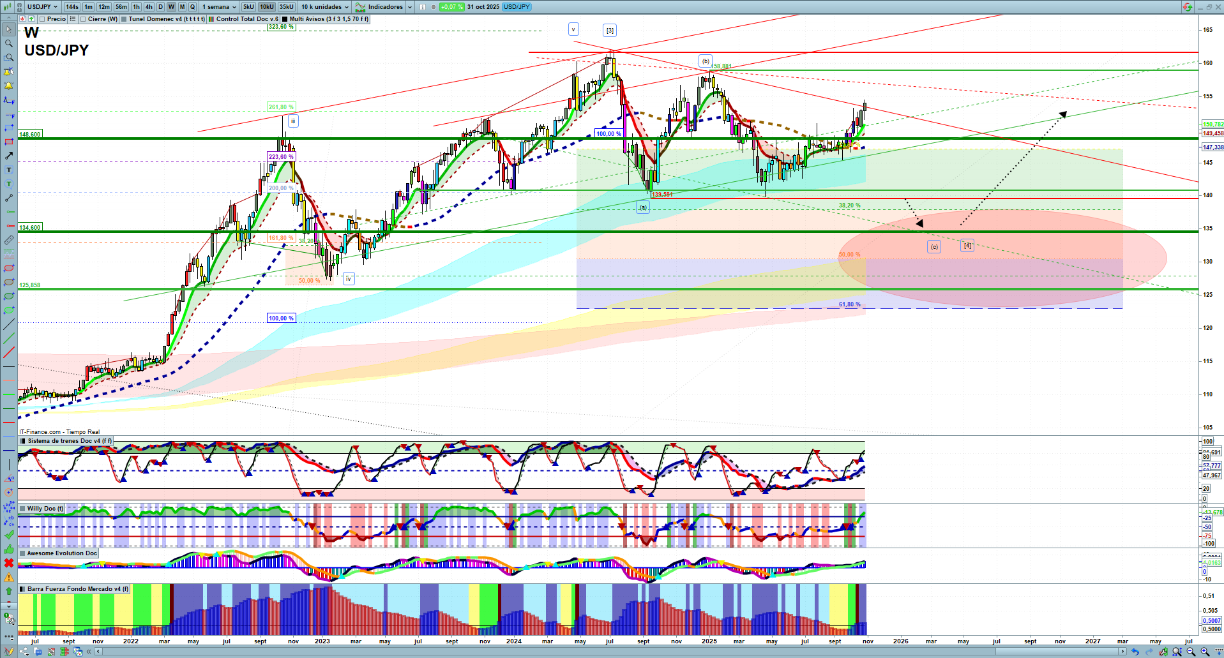Select the black arrow drawing tool
This screenshot has height=658, width=1224.
(9, 156)
